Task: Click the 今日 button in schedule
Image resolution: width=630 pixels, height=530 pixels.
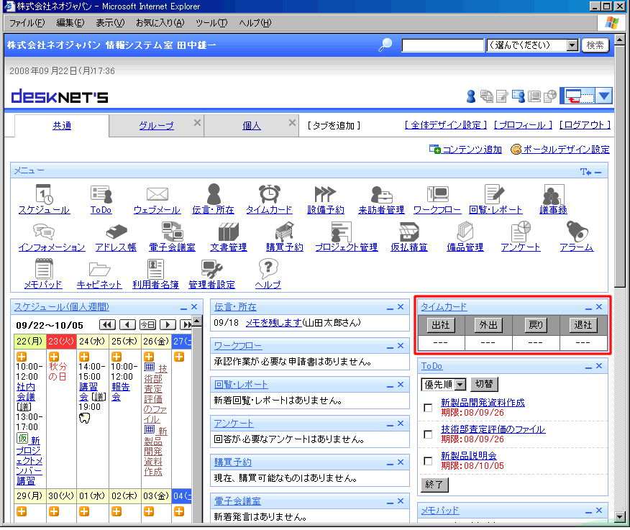Action: click(x=147, y=324)
